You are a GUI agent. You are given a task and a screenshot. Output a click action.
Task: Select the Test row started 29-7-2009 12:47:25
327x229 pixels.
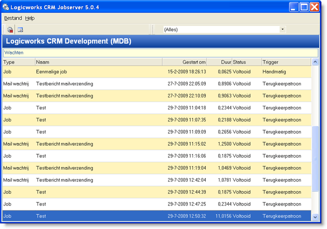click(157, 204)
